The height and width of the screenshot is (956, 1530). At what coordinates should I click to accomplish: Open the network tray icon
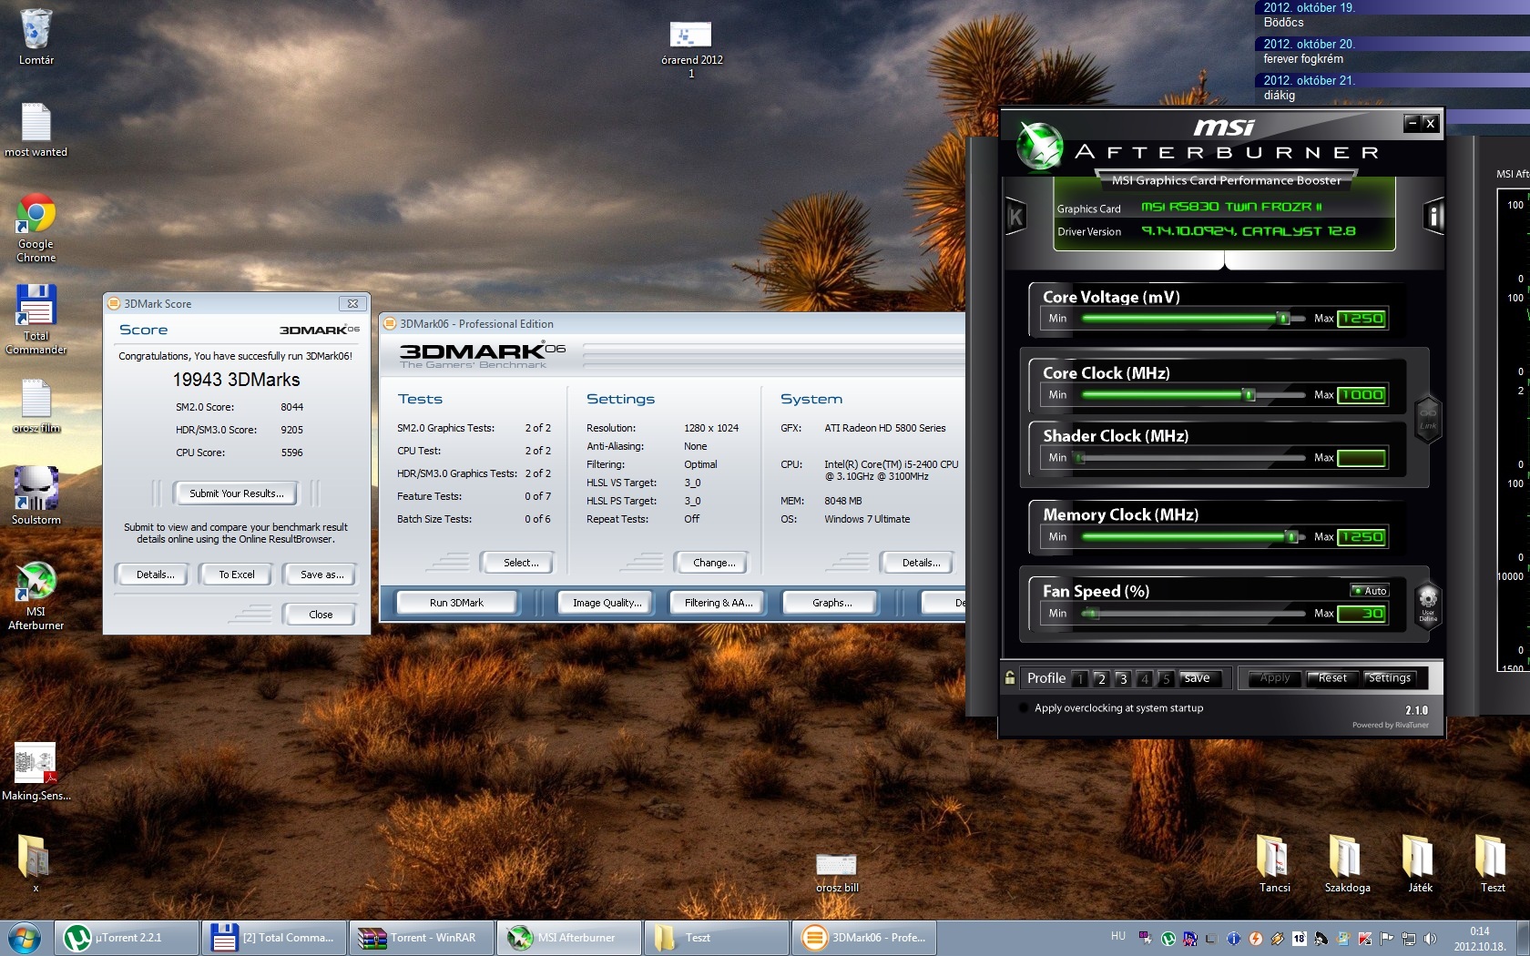pos(1409,938)
